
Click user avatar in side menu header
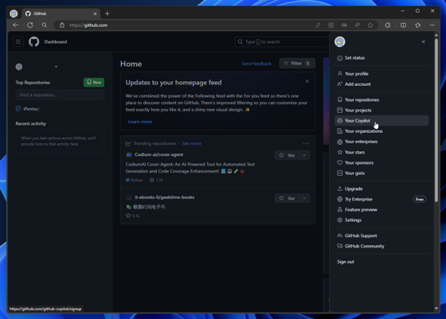click(x=340, y=41)
